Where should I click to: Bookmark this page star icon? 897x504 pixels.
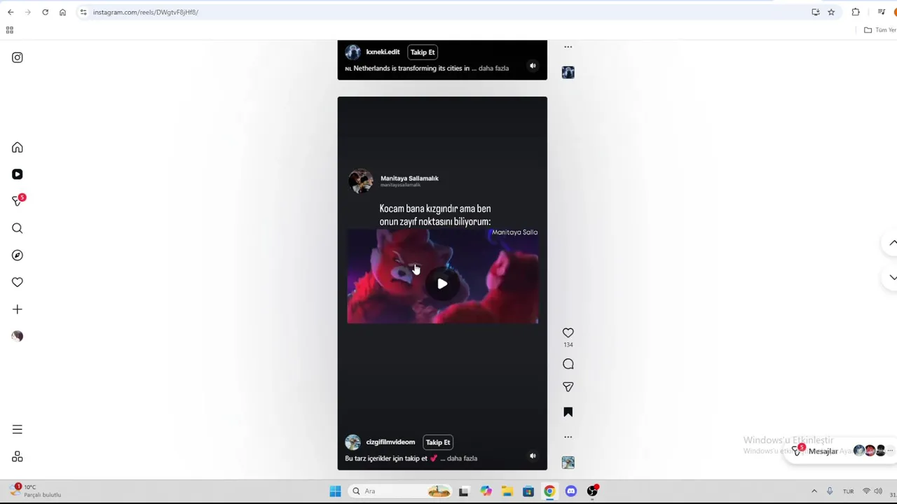click(831, 12)
